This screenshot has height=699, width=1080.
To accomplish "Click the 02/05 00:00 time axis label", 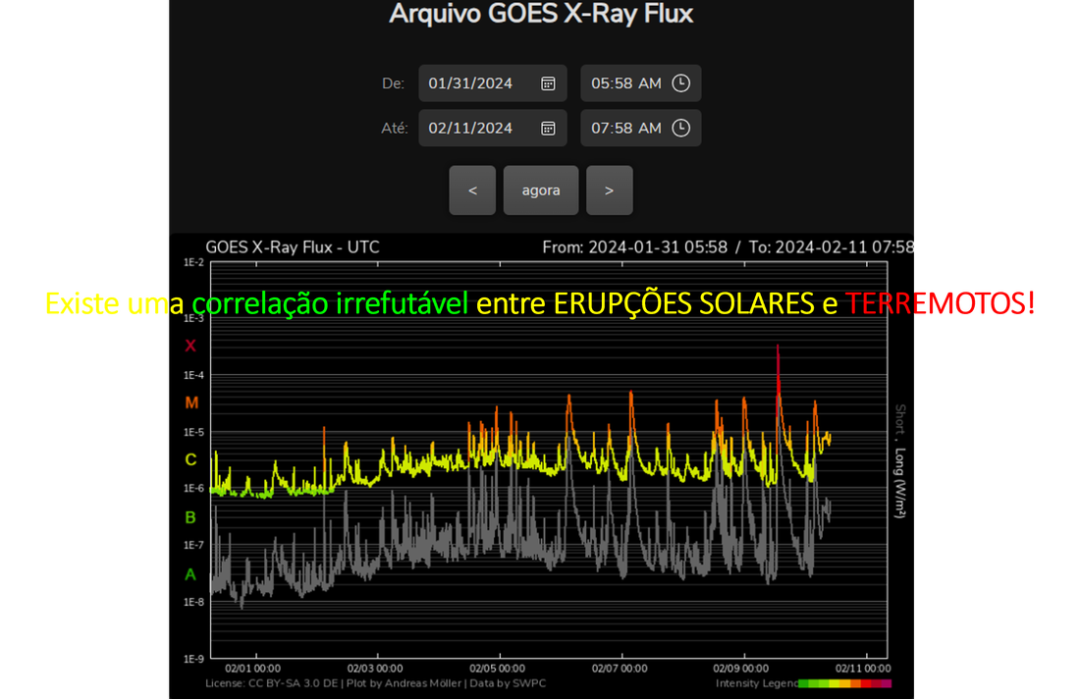I will [499, 669].
